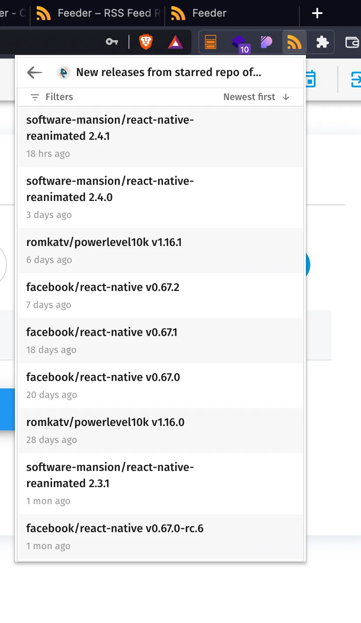Image resolution: width=361 pixels, height=623 pixels.
Task: Expand the Filters option
Action: point(52,97)
